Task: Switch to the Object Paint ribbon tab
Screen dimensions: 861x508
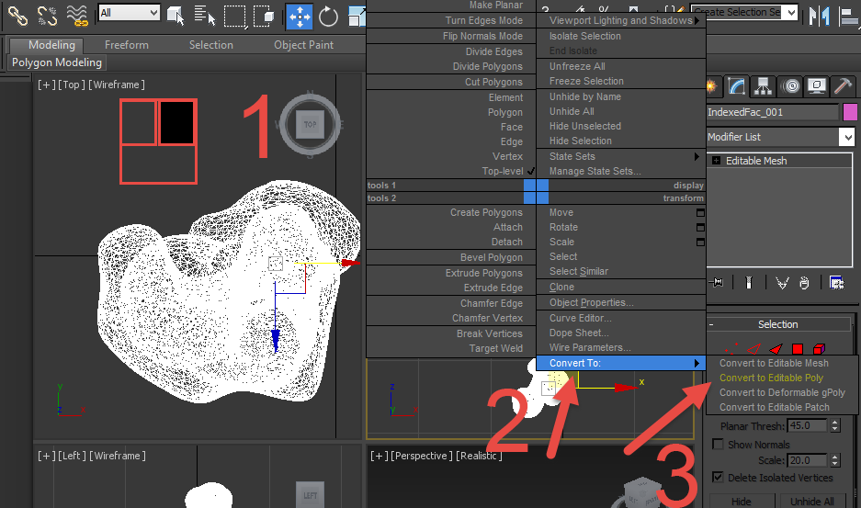Action: point(303,45)
